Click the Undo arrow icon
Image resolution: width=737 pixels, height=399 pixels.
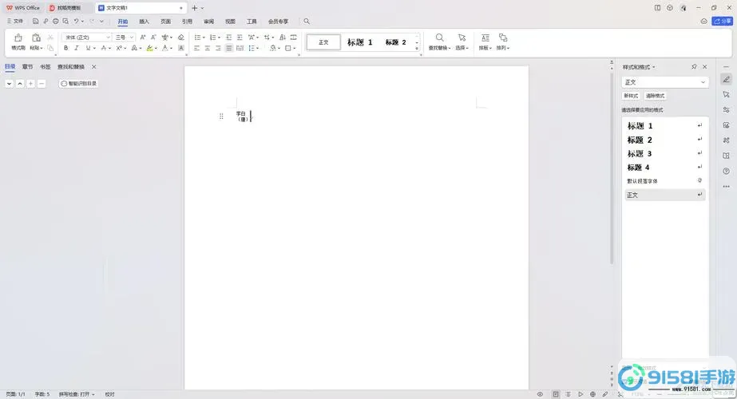coord(76,22)
